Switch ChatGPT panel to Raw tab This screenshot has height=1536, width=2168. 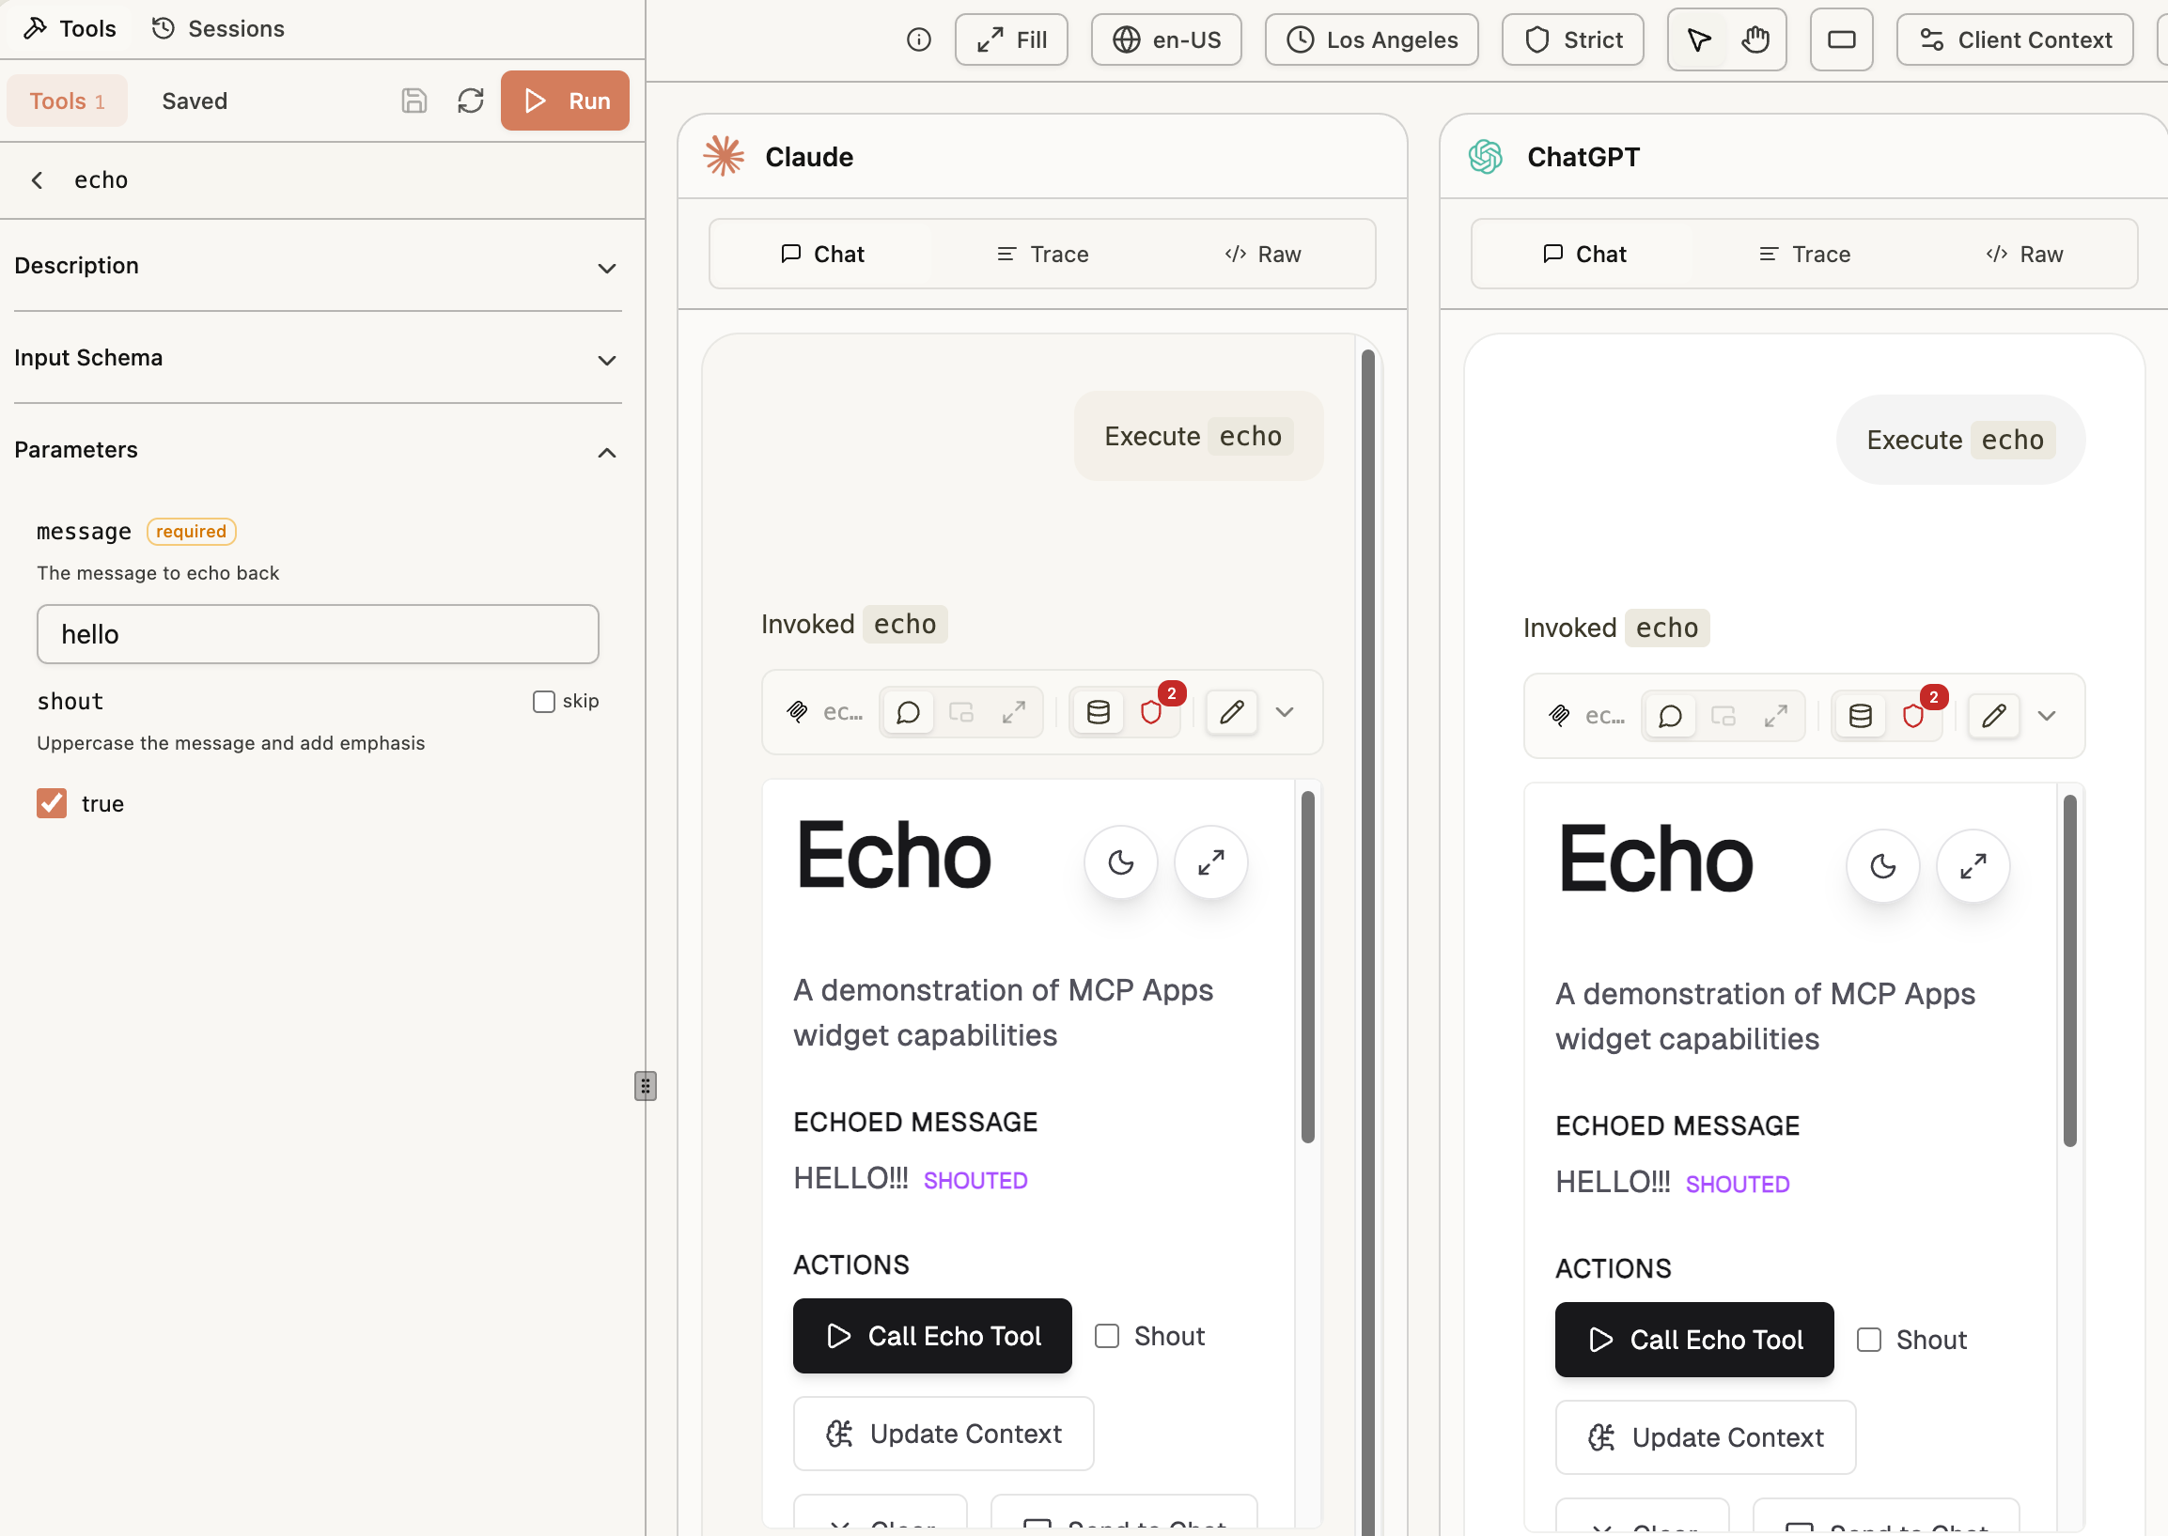click(2025, 255)
